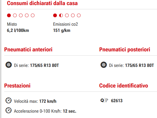157x118 pixels.
Task: Click the 6,2 l/100km consumption value
Action: [x=18, y=30]
